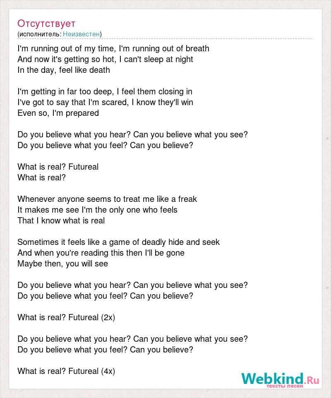Screen dimensions: 331x398
Task: Click lyric 'Even so, I'm prepared'
Action: point(58,113)
